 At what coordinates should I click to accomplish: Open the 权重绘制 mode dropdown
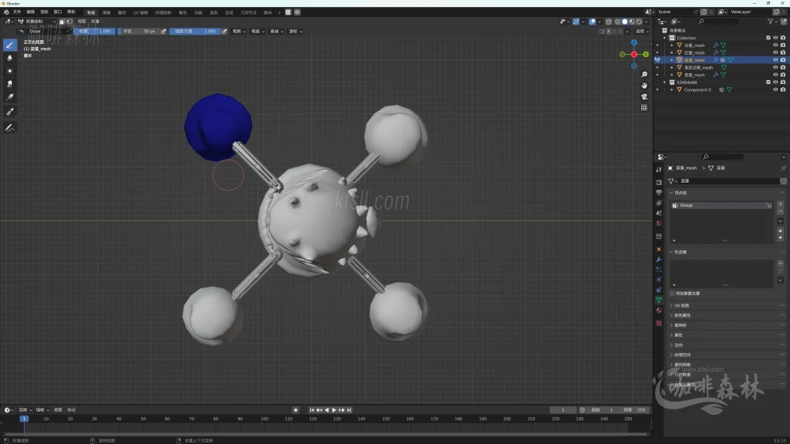(x=37, y=22)
